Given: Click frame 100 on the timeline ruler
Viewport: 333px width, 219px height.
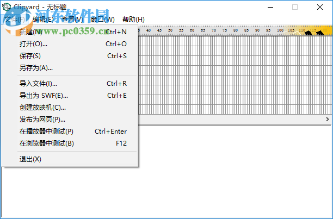Looking at the screenshot, I should (x=280, y=30).
